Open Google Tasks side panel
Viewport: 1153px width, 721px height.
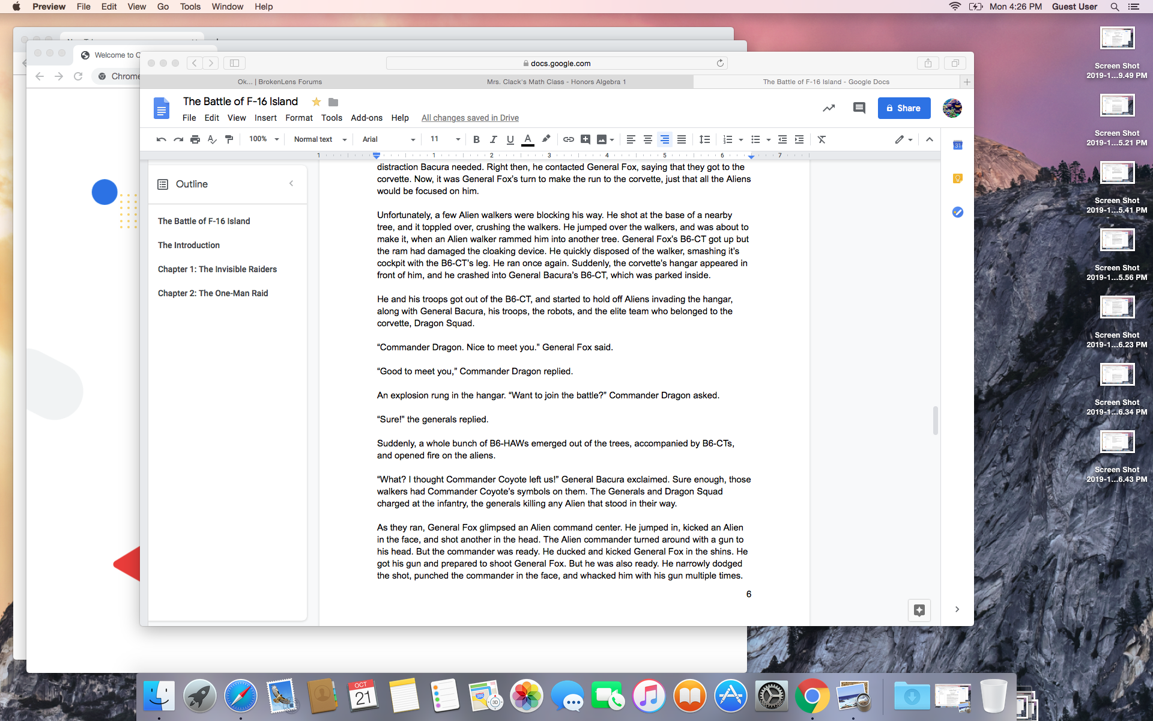click(x=958, y=212)
